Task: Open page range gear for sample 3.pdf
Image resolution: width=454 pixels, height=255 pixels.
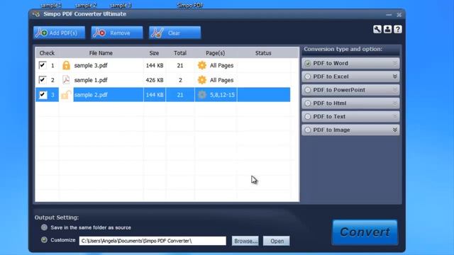Action: (x=201, y=65)
